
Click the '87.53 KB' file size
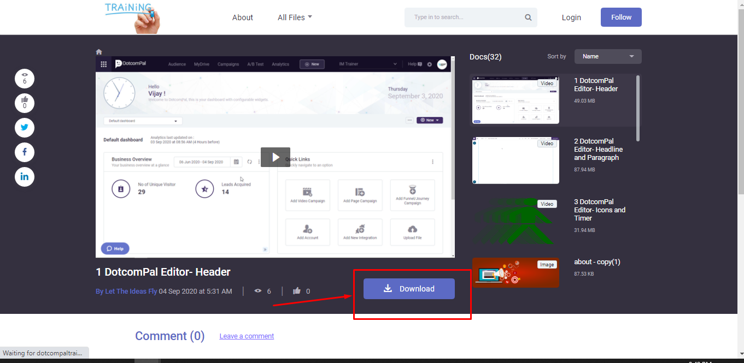point(584,274)
